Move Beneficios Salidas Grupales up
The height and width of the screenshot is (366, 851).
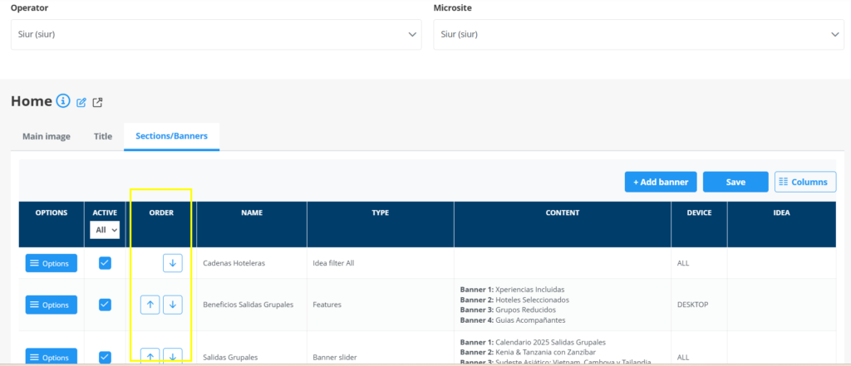coord(150,305)
